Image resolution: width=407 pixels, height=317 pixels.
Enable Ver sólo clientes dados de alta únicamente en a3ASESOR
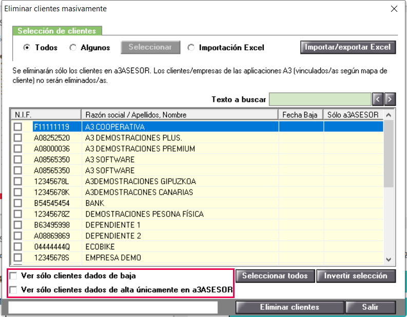(13, 289)
